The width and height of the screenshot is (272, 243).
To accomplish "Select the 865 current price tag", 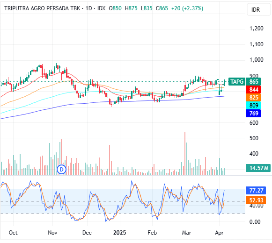I will 253,82.
